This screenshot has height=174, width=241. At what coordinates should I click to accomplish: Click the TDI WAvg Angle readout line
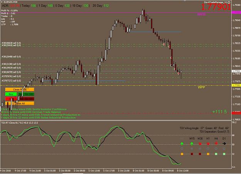click(205, 128)
